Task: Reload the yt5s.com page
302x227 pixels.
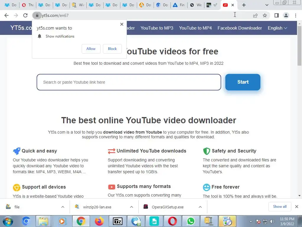Action: coord(25,15)
